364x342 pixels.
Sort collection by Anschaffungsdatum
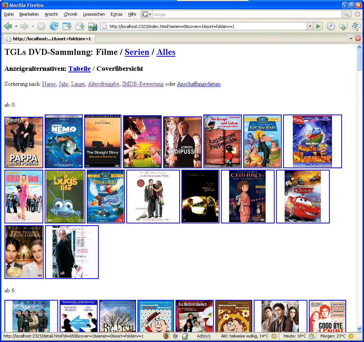coord(199,84)
